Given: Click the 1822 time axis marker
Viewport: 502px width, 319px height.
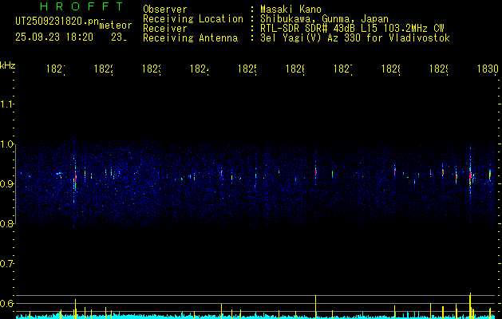Looking at the screenshot, I should point(104,69).
